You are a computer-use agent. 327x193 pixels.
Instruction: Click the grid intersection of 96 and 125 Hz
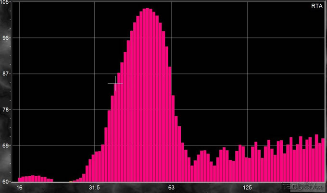247,37
